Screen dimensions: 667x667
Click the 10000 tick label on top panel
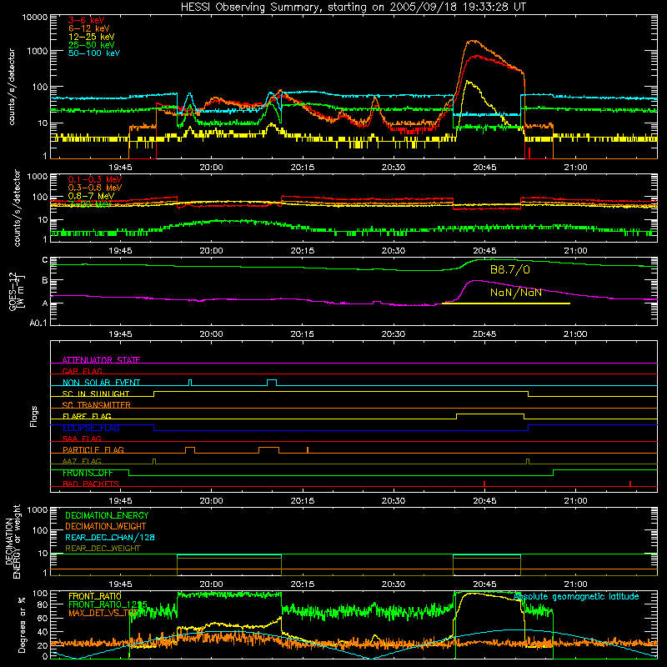[35, 18]
